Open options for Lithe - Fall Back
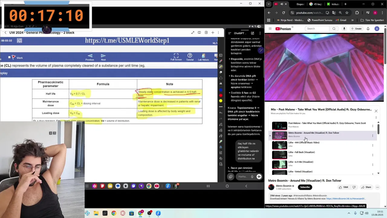The image size is (387, 218). pyautogui.click(x=372, y=155)
